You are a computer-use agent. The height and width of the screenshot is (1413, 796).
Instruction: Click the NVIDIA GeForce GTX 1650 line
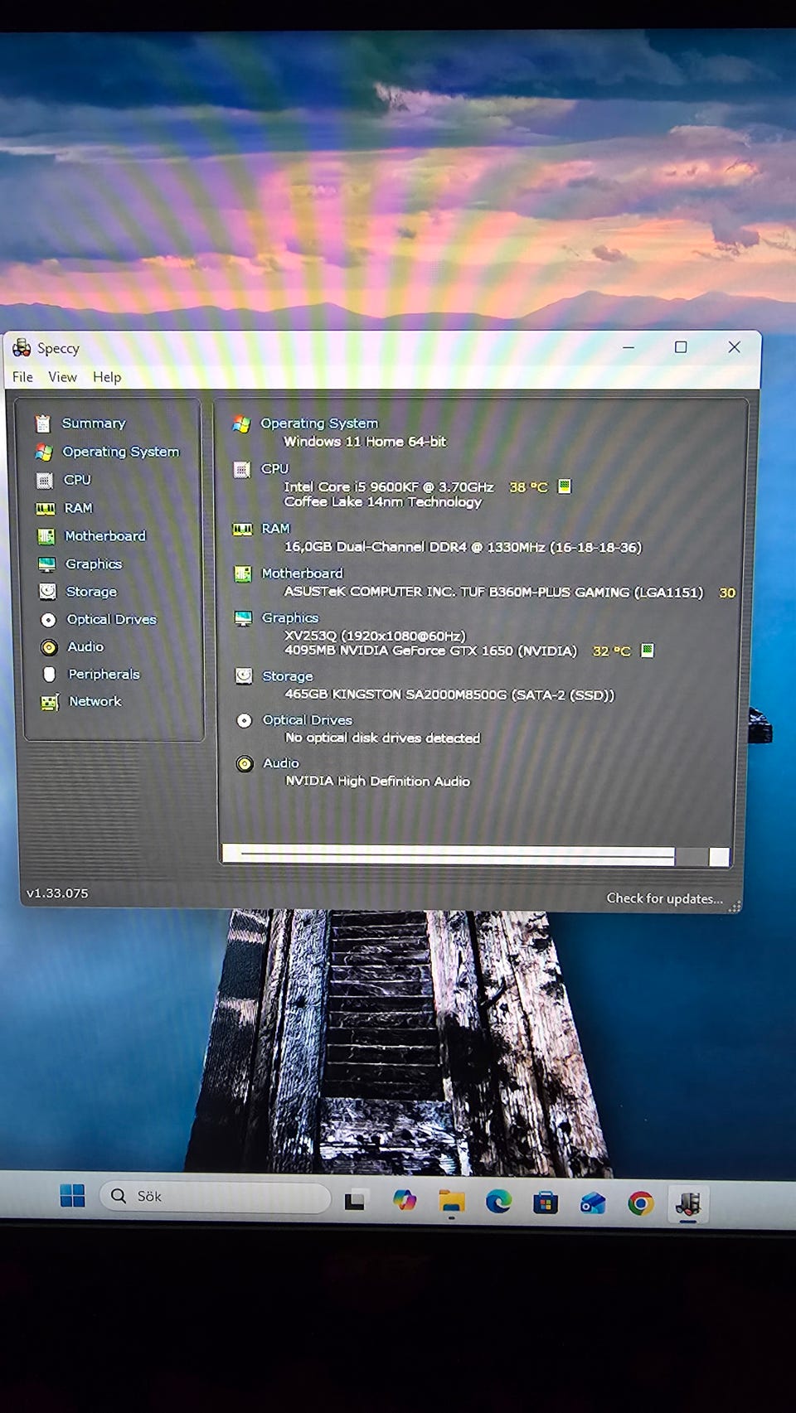pos(430,651)
